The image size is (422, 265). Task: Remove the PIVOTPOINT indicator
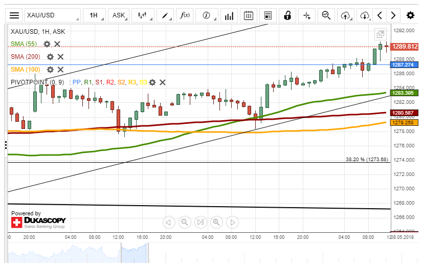pos(163,82)
